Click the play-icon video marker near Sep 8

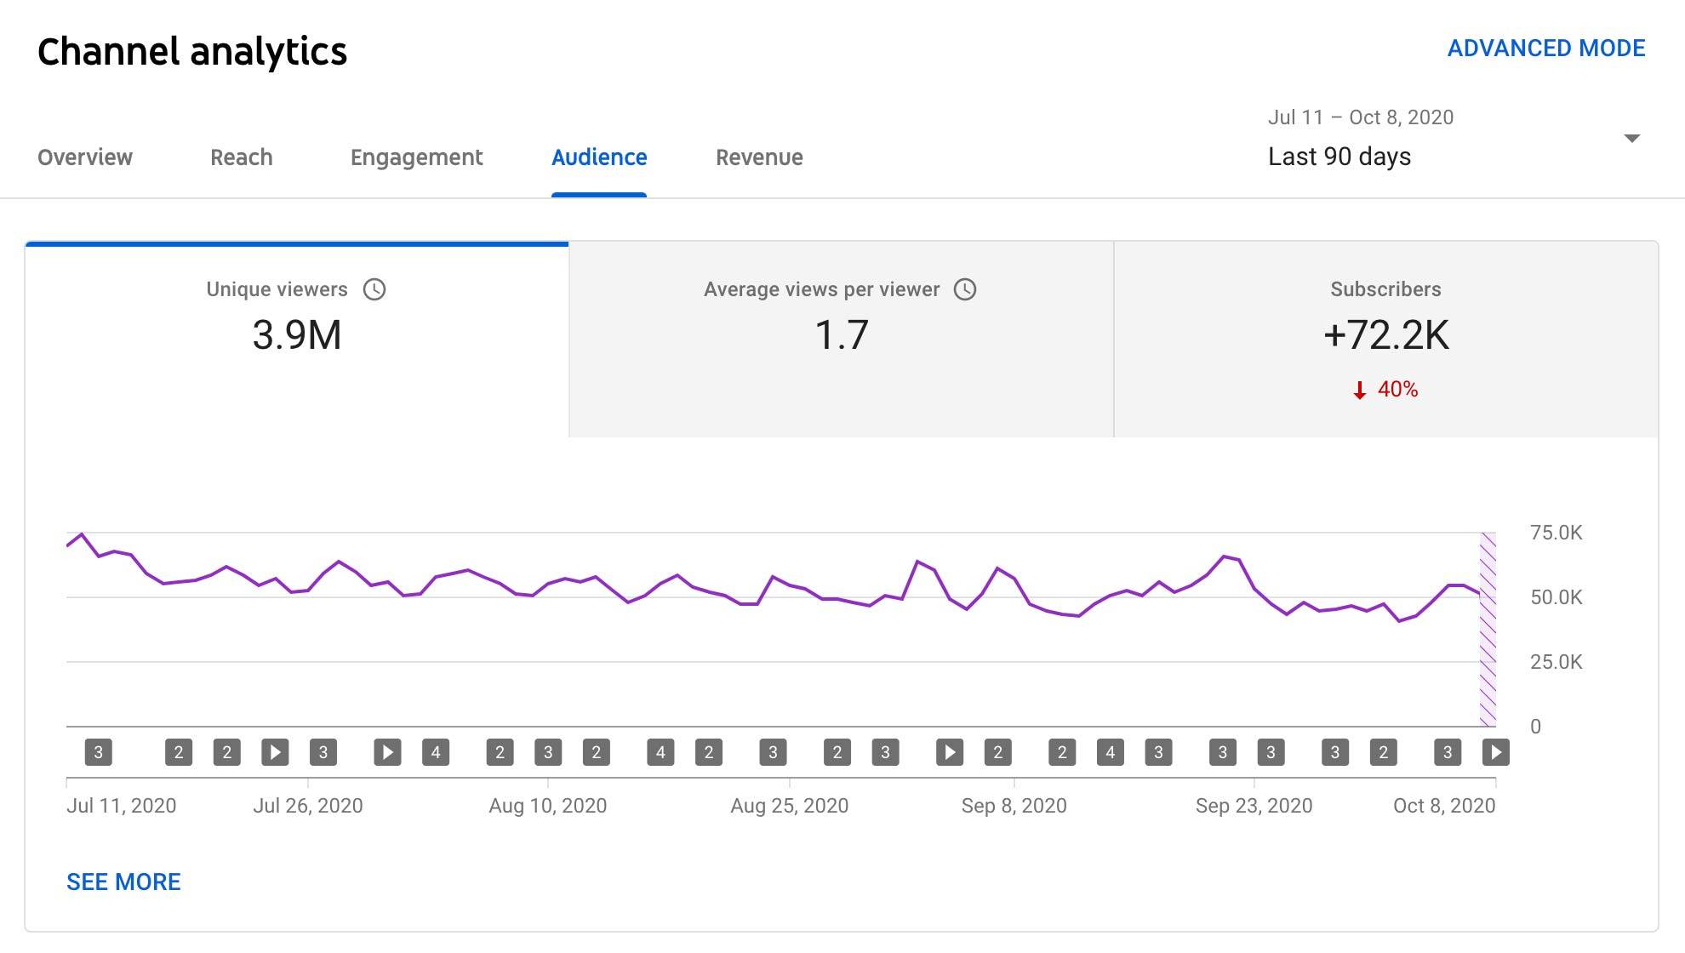(x=950, y=752)
